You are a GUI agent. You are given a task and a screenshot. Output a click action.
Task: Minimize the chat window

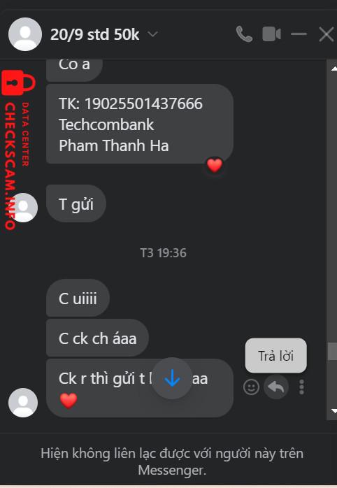click(299, 34)
